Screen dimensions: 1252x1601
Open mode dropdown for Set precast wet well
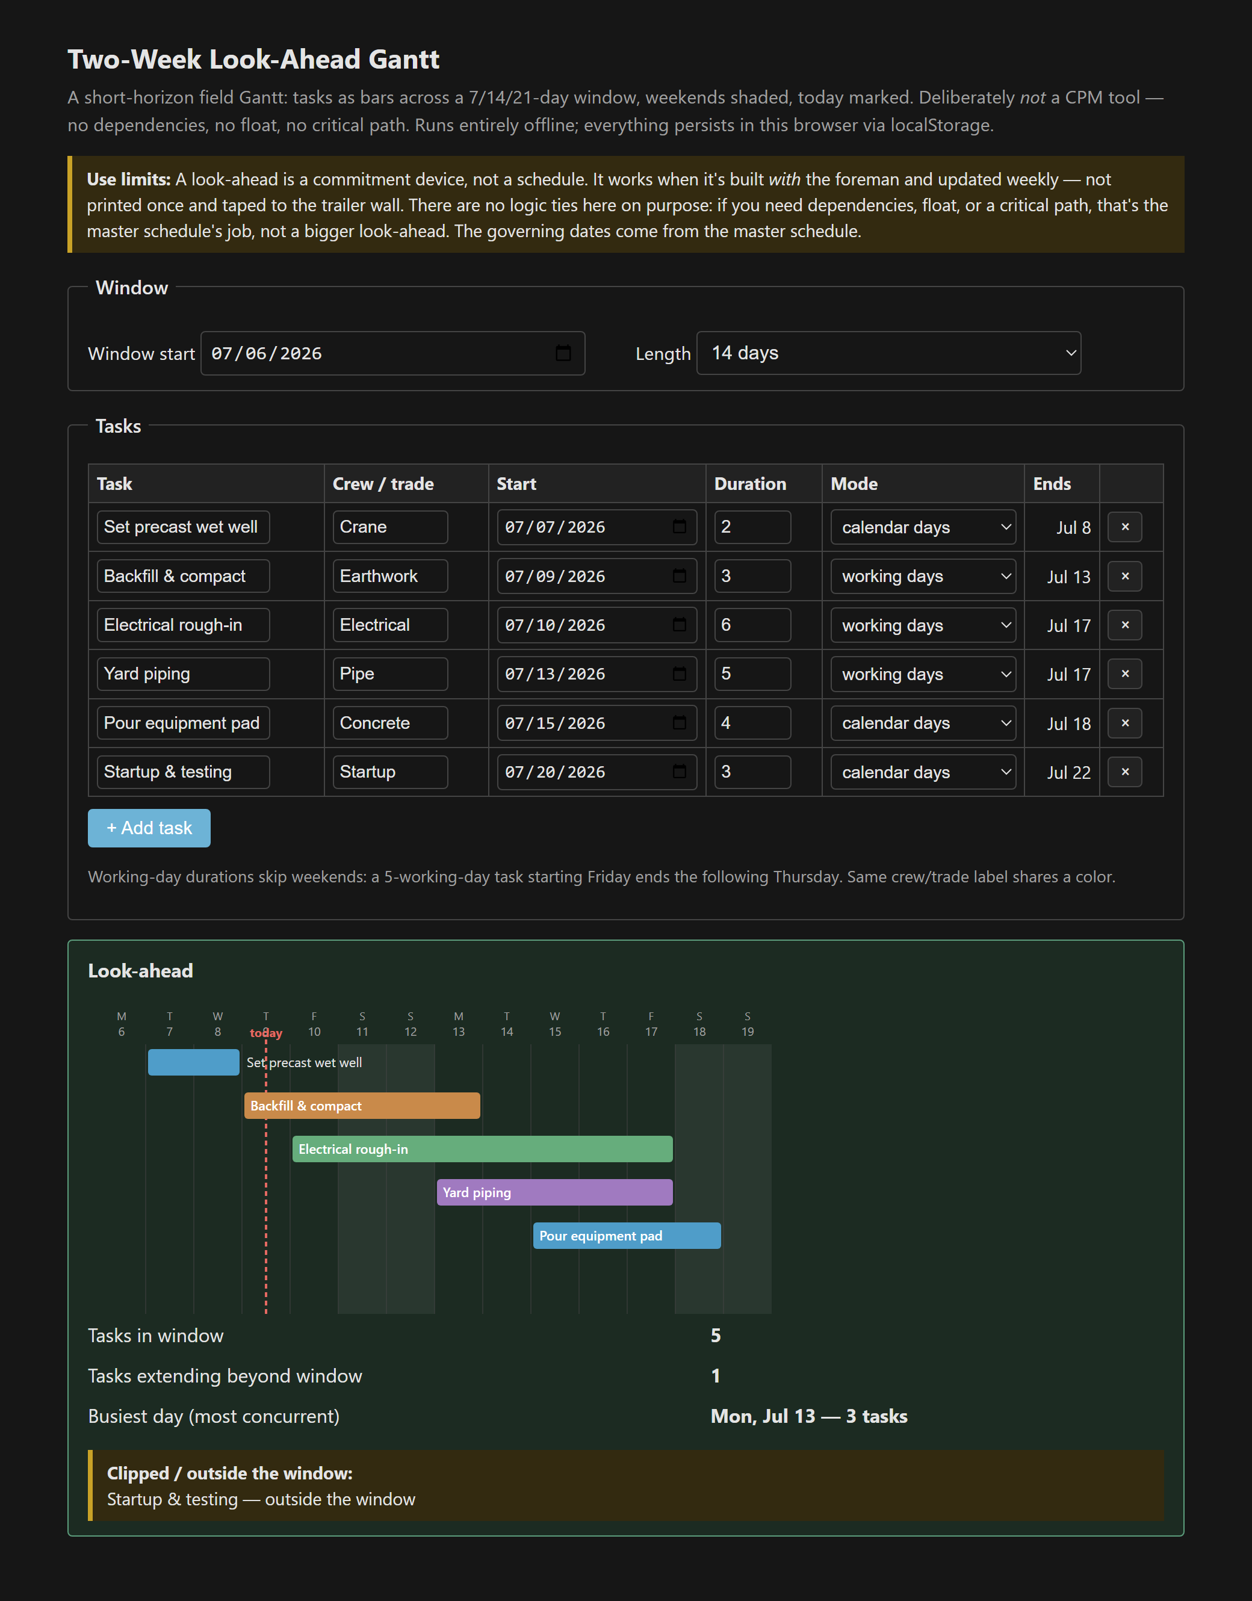[923, 527]
